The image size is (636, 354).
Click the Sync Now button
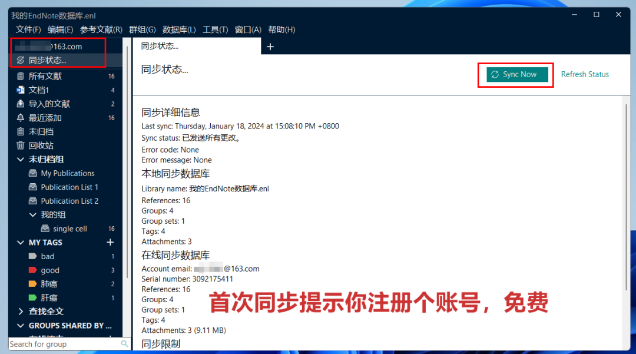click(517, 75)
